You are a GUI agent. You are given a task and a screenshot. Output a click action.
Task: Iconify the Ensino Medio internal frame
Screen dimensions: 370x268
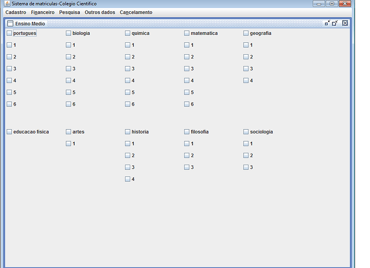(x=327, y=23)
